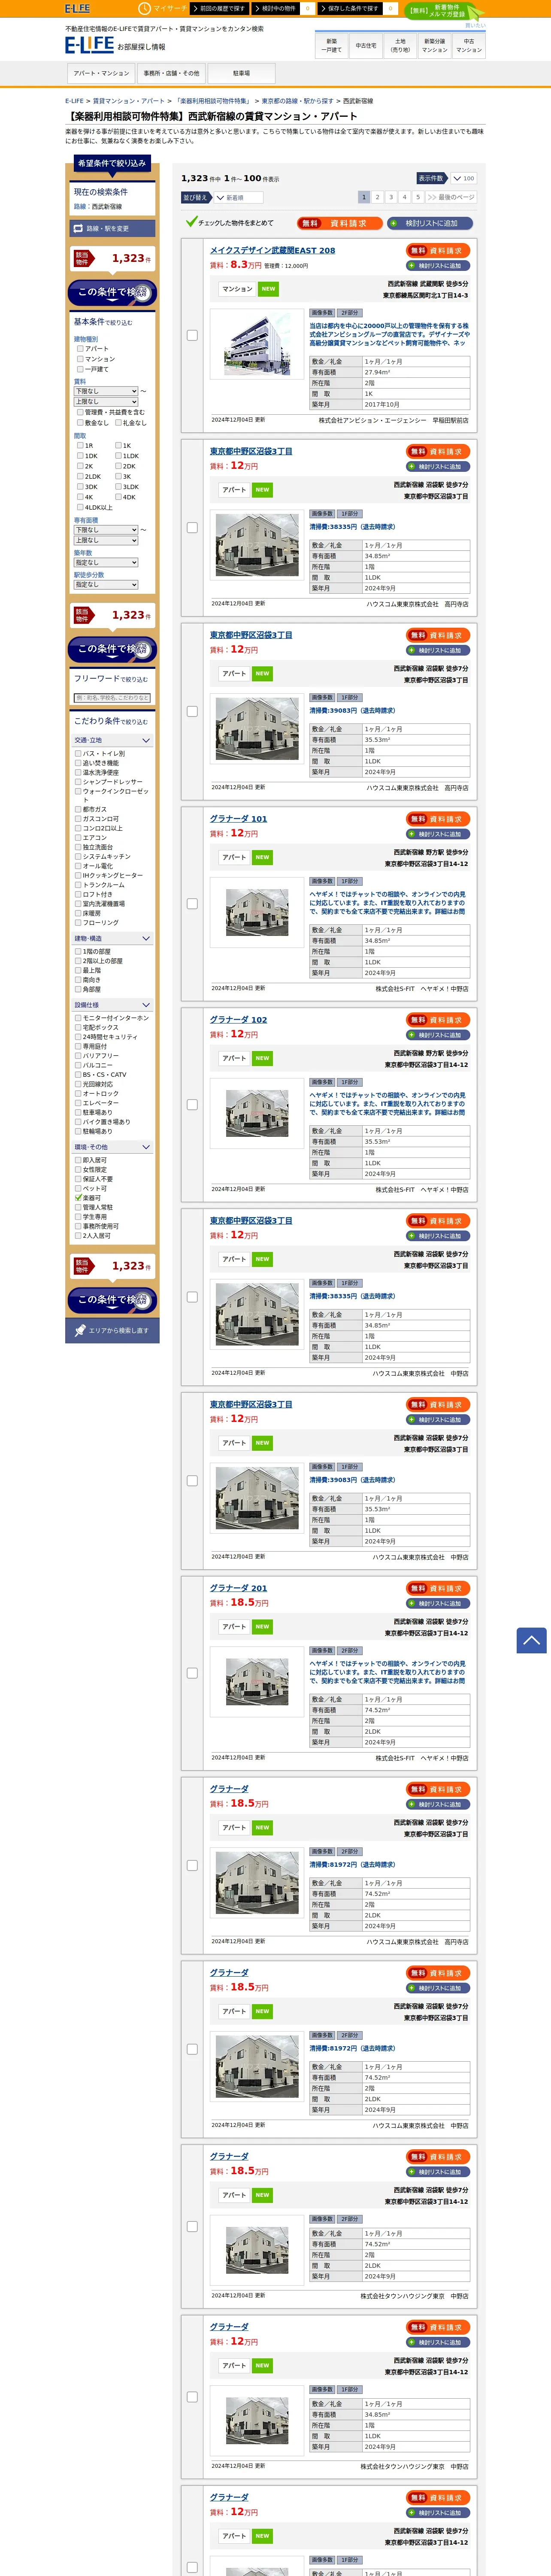This screenshot has height=2576, width=551.
Task: Open 中古住宅 nav item
Action: (x=366, y=46)
